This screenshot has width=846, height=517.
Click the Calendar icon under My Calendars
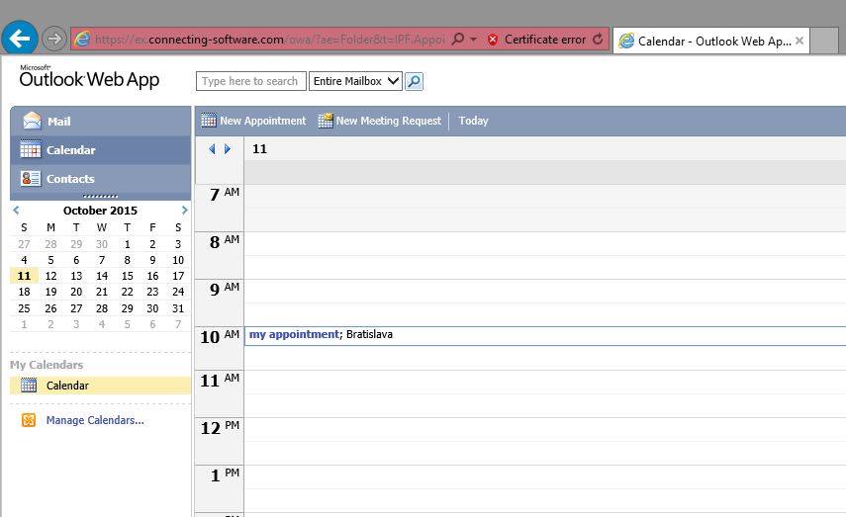point(29,385)
